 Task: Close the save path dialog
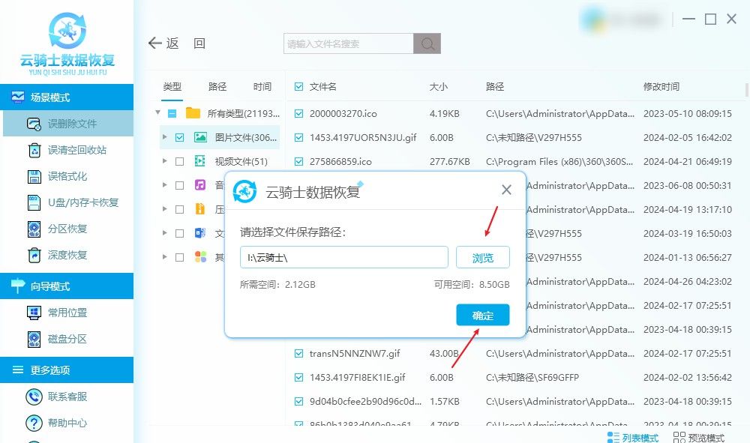coord(506,190)
